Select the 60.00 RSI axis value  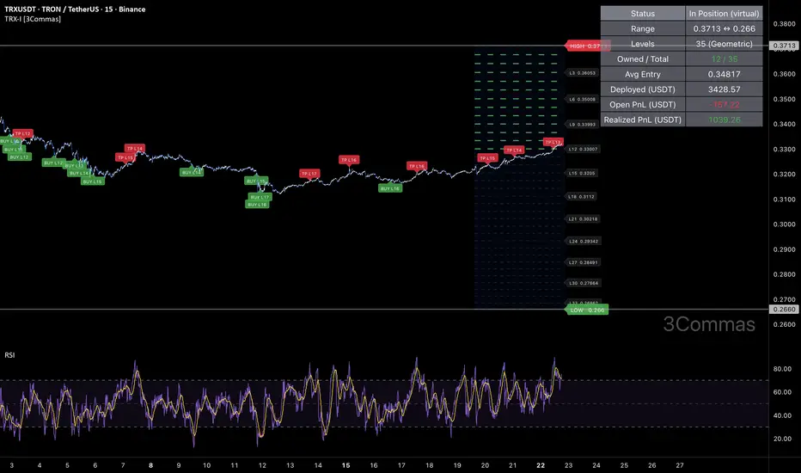[x=782, y=392]
